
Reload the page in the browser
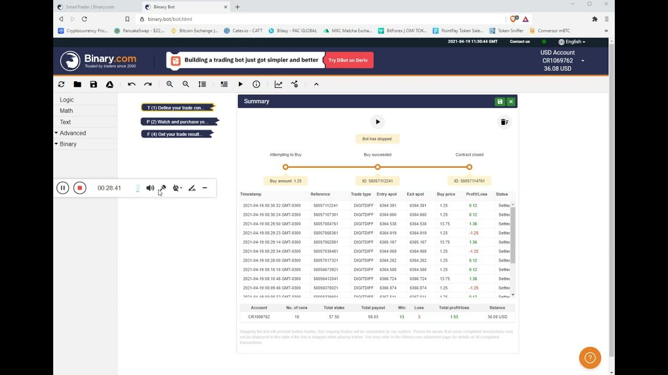coord(84,19)
